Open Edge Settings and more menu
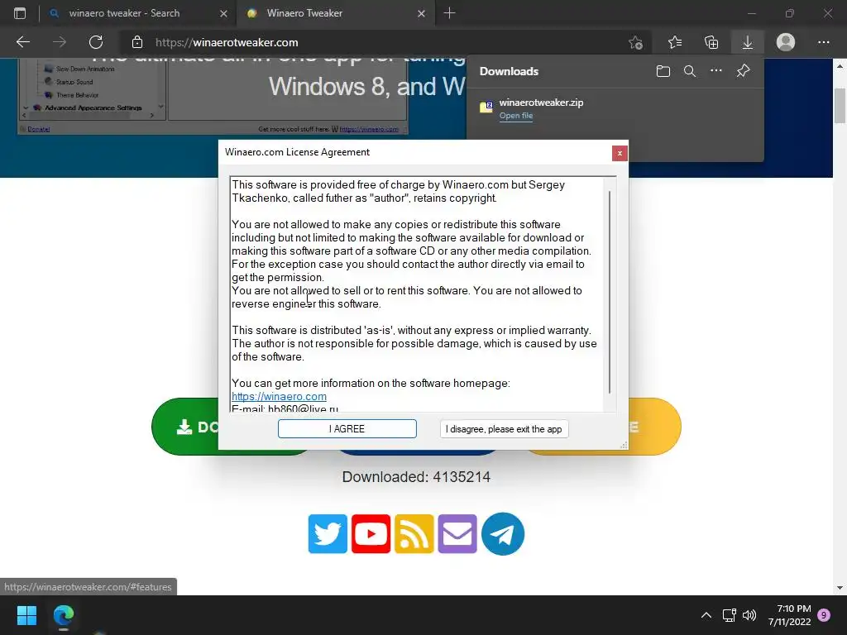 [x=824, y=42]
